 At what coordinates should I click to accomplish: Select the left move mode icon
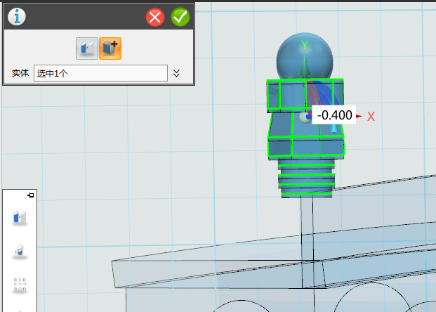(86, 48)
